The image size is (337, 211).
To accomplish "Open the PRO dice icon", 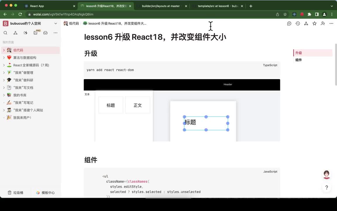I will [x=35, y=33].
